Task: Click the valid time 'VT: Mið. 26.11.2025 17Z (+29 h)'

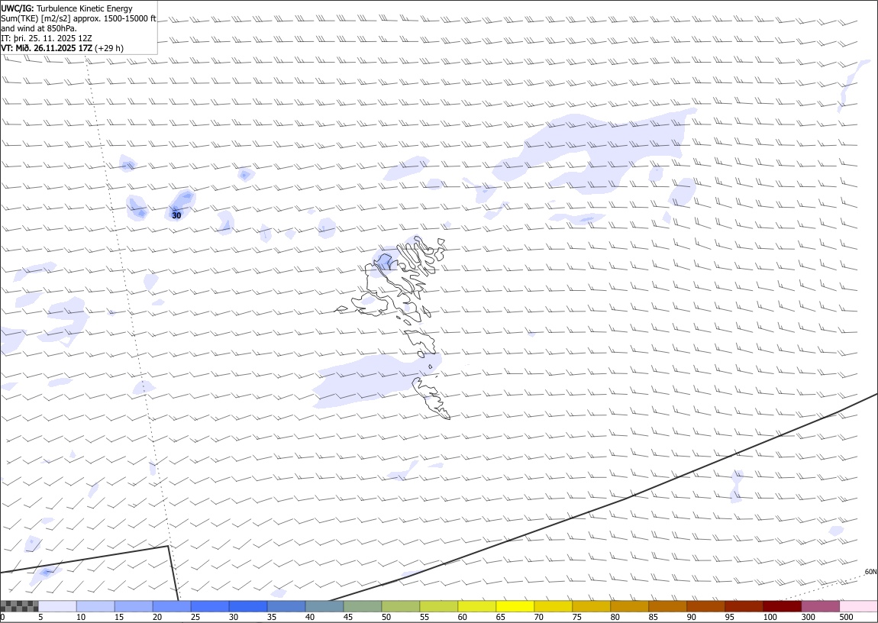Action: (62, 48)
